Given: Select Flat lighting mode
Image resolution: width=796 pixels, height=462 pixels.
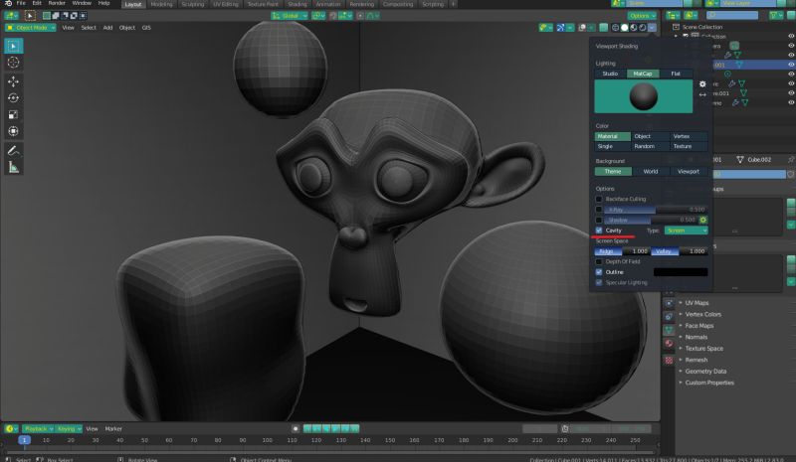Looking at the screenshot, I should [676, 75].
